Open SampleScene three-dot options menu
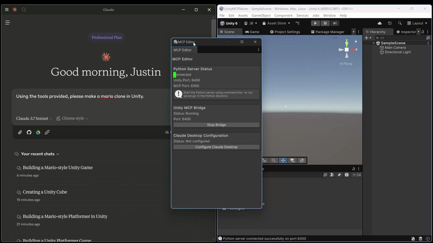 (428, 43)
